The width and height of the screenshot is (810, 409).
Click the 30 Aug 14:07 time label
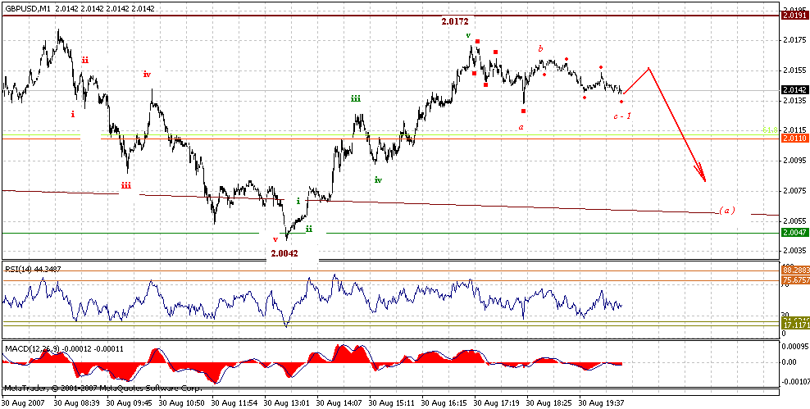pyautogui.click(x=338, y=402)
